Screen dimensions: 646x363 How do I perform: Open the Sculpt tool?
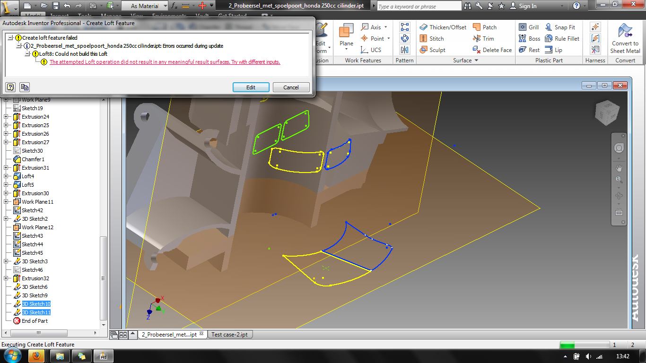pyautogui.click(x=432, y=50)
